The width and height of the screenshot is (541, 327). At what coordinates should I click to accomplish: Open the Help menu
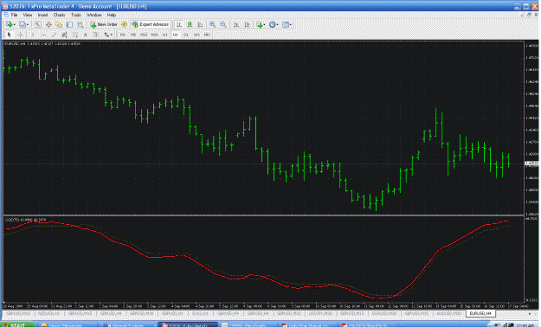coord(111,15)
